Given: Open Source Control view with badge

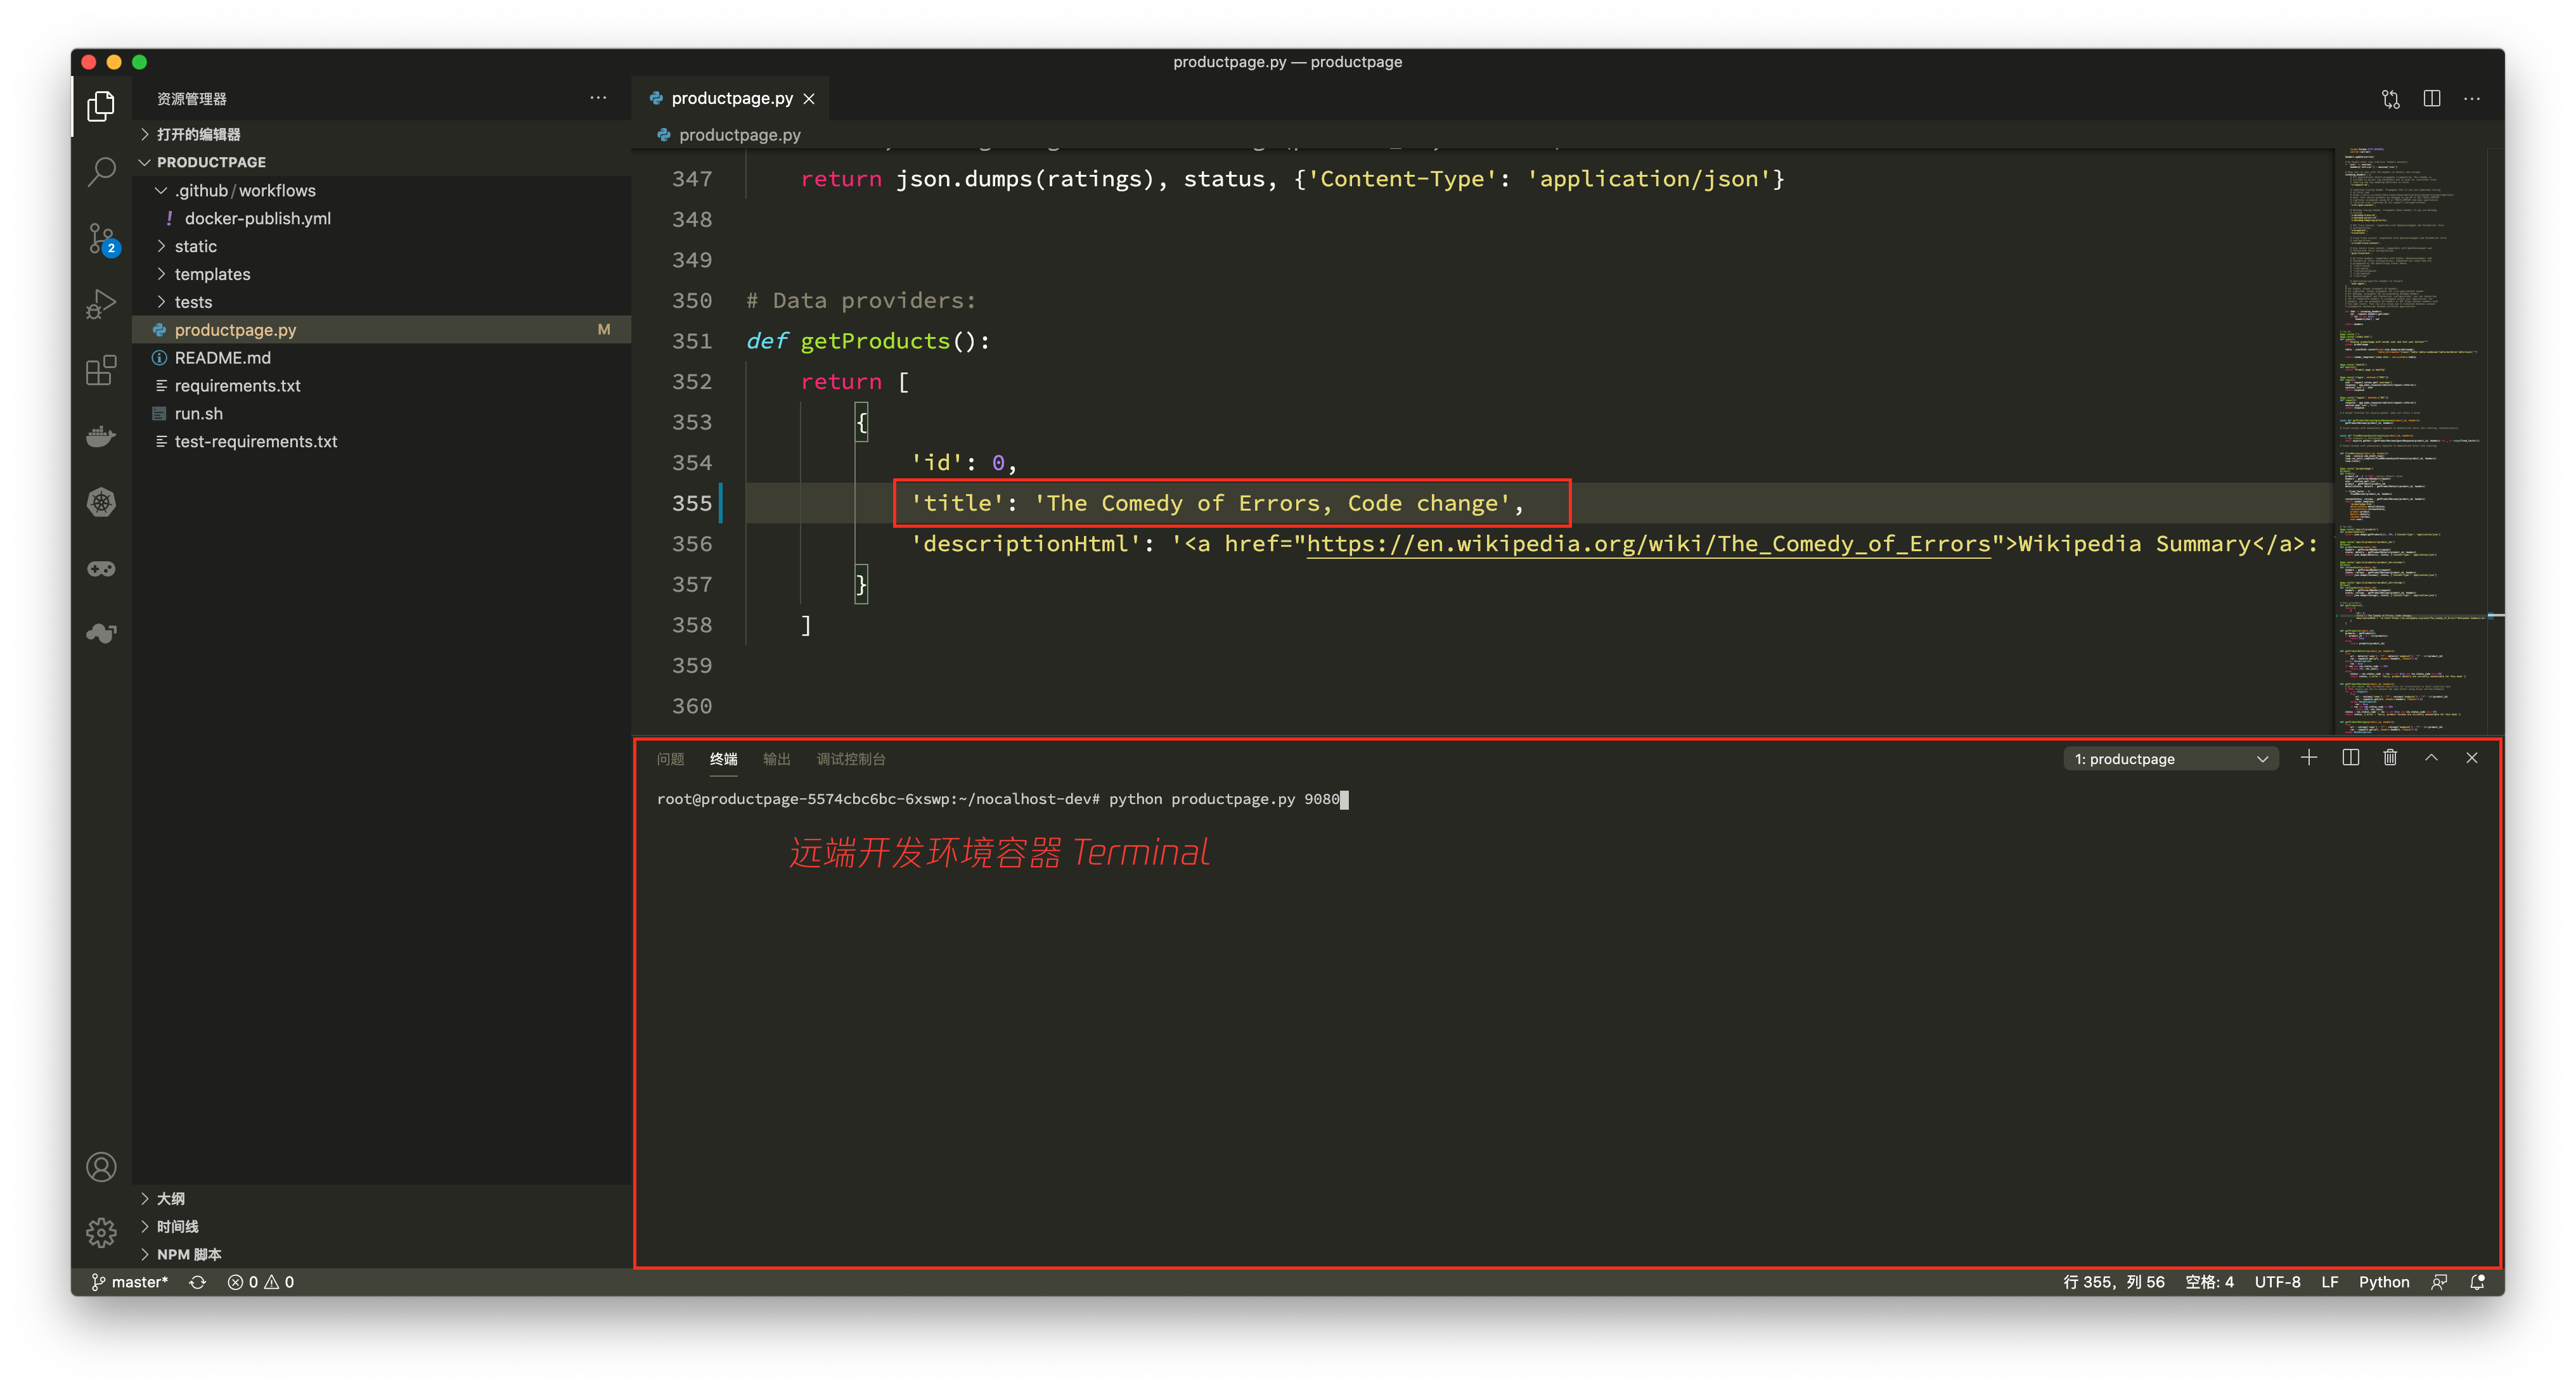Looking at the screenshot, I should (101, 239).
